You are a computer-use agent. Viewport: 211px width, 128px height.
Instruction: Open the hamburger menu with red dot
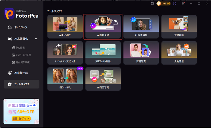click(x=183, y=3)
